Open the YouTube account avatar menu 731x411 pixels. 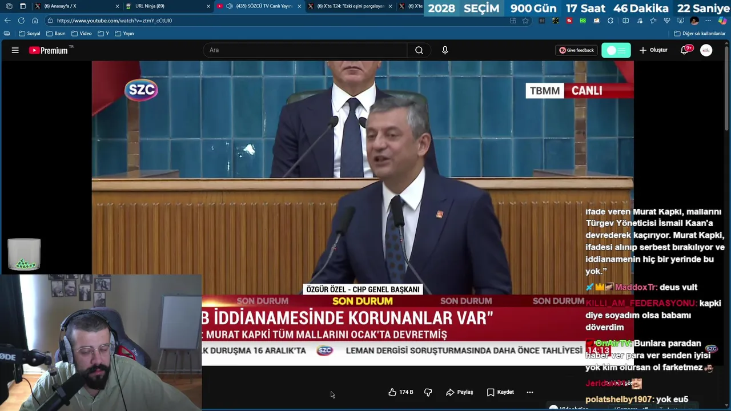[706, 50]
